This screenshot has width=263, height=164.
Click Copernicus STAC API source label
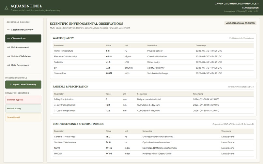[x=233, y=124]
